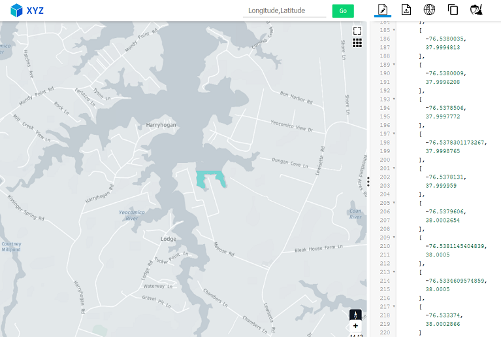Screen dimensions: 501x337
Task: Collapse the array at line 193
Action: tap(394, 99)
